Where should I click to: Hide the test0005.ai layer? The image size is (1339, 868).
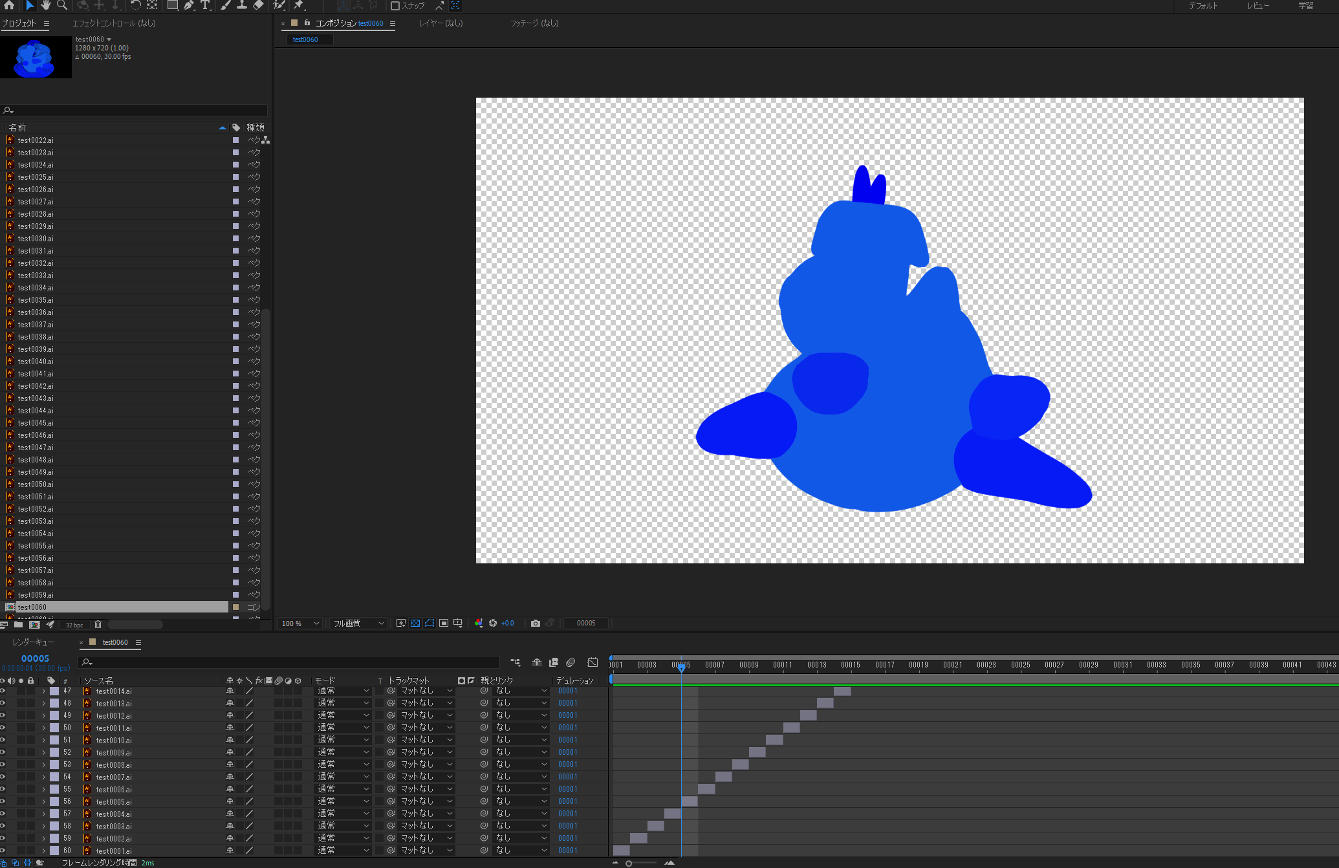[3, 801]
